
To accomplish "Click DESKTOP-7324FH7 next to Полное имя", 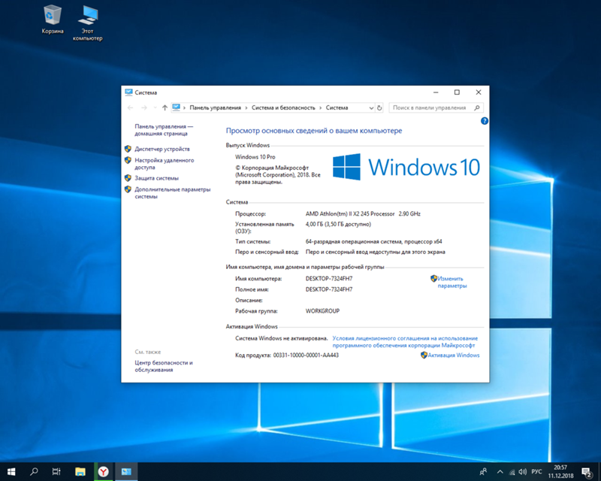I will tap(329, 289).
